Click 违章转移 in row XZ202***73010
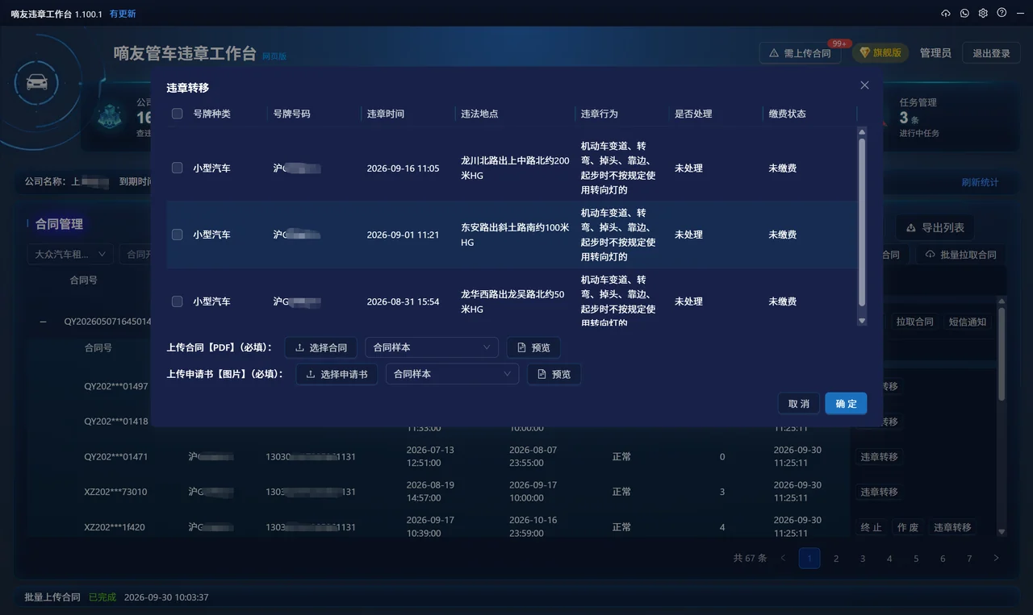 click(x=879, y=492)
